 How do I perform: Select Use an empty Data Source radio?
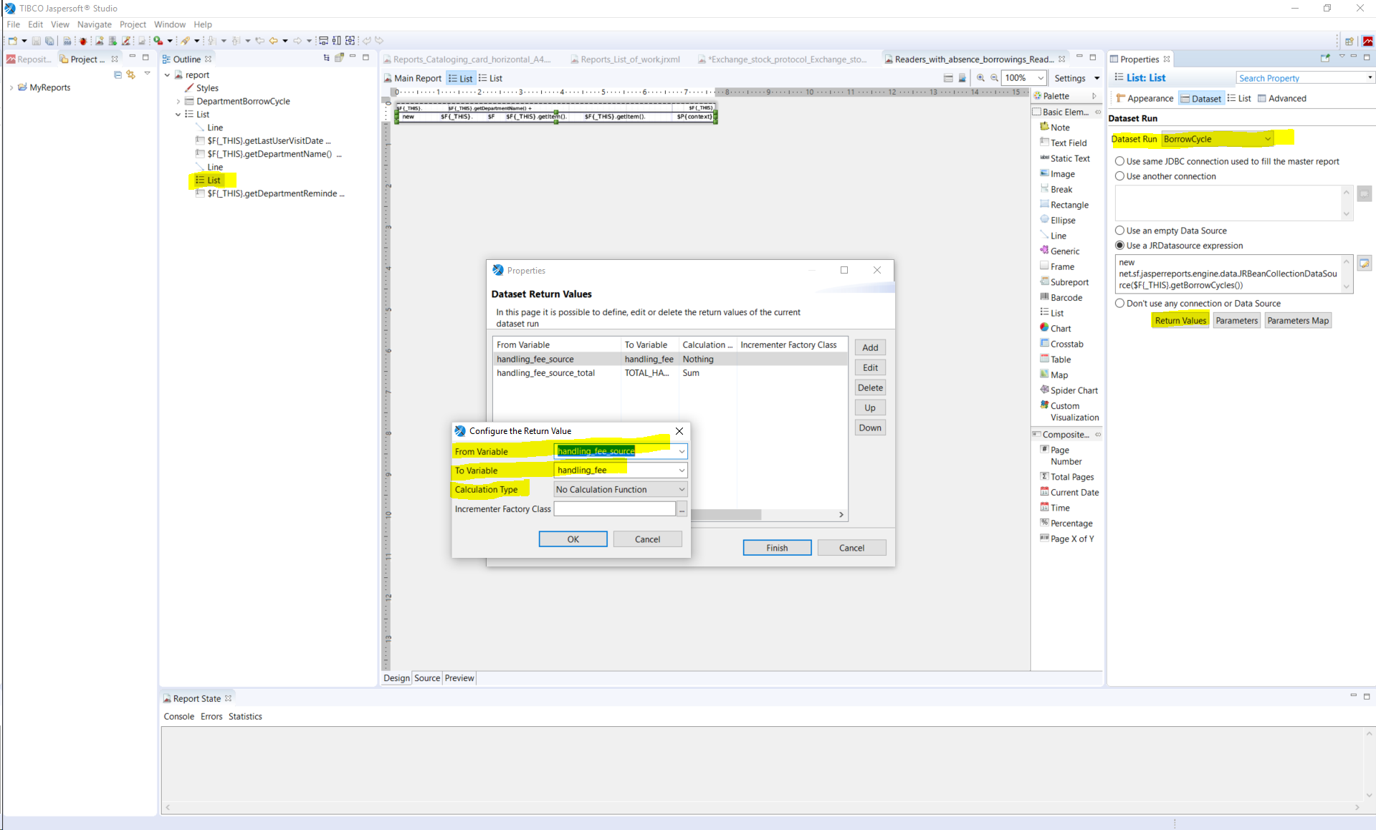(1119, 231)
